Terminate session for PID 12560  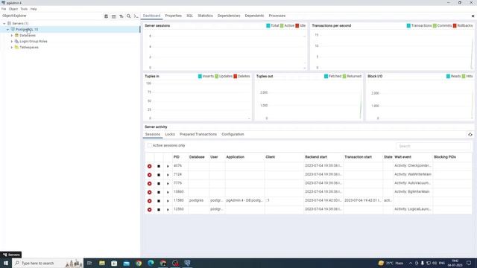(x=149, y=210)
